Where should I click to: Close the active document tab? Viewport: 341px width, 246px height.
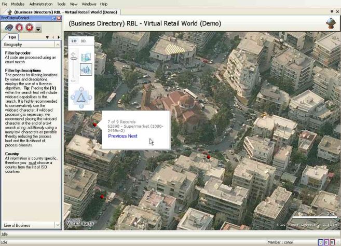coord(337,12)
